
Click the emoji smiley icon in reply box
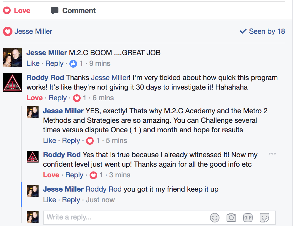[x=214, y=218]
